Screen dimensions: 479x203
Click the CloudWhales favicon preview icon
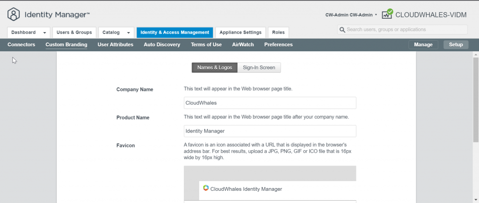point(206,188)
